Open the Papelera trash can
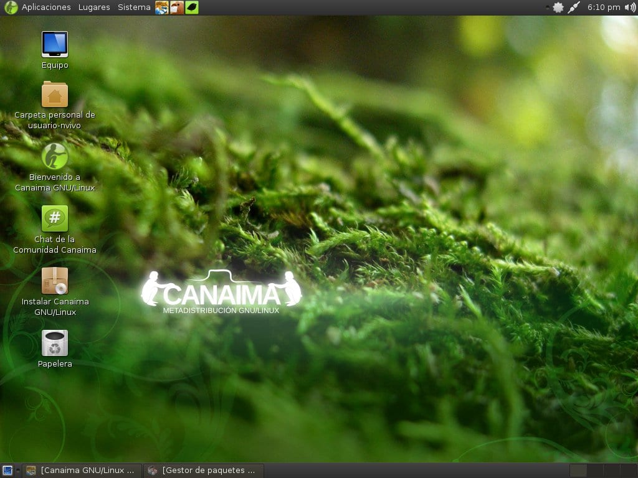Viewport: 638px width, 478px height. [55, 344]
